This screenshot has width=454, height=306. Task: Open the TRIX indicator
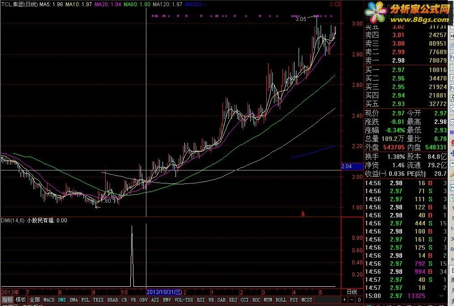pos(98,300)
